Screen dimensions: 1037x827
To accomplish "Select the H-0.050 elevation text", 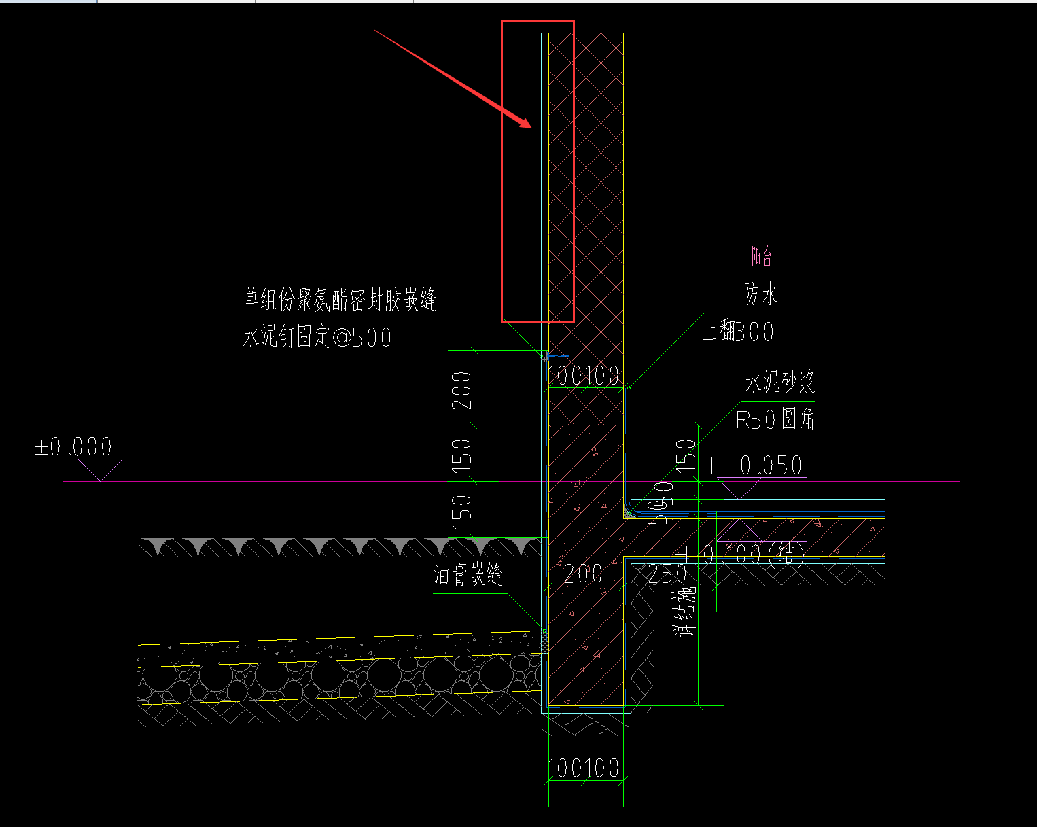I will point(756,465).
